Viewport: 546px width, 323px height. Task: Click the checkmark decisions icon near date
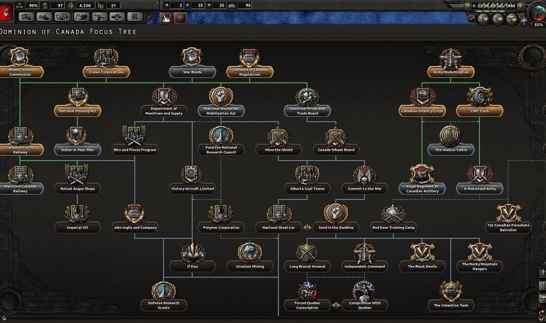472,18
